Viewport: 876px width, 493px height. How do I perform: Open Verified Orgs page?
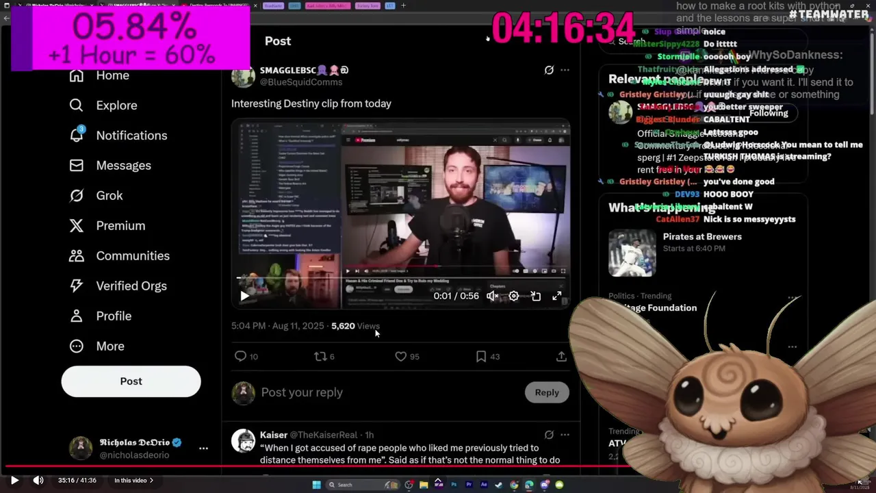[118, 286]
